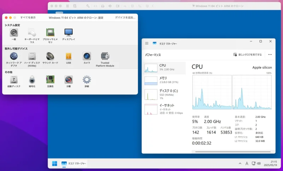Screen dimensions: 283x171
Task: Click the network arrows icon in VM toolbar
Action: [x=95, y=6]
